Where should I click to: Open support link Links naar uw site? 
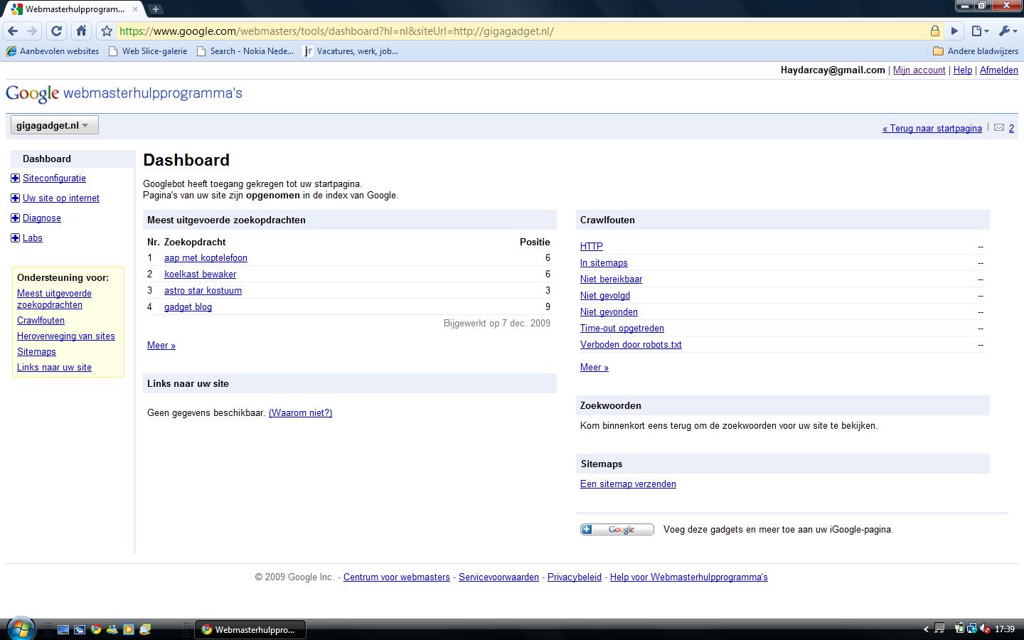click(54, 368)
